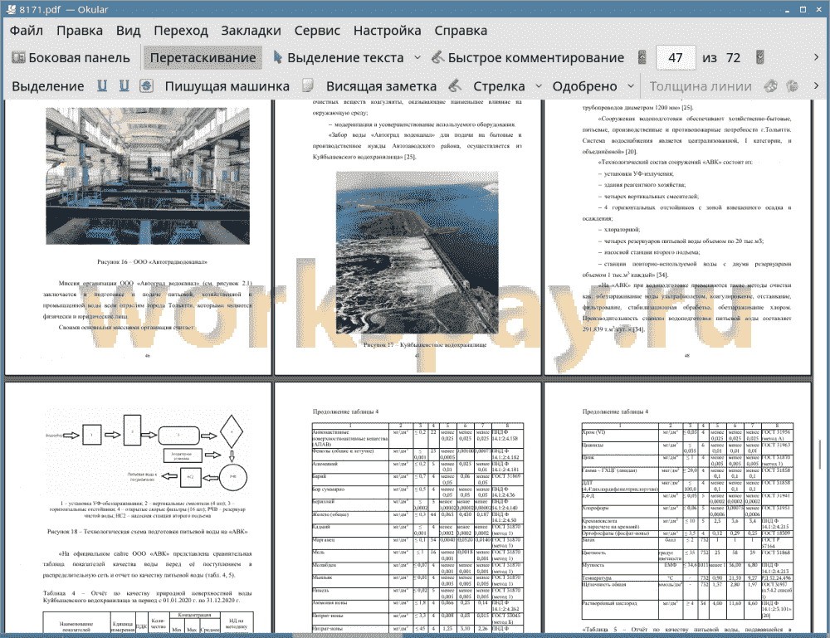Image resolution: width=830 pixels, height=638 pixels.
Task: Select the strikeout annotation icon
Action: coord(147,85)
